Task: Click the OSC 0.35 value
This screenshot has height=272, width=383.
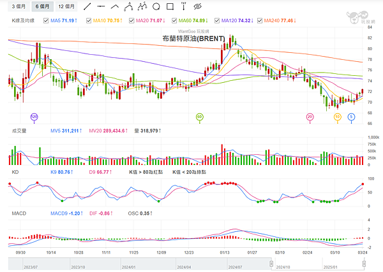Action: (140, 213)
